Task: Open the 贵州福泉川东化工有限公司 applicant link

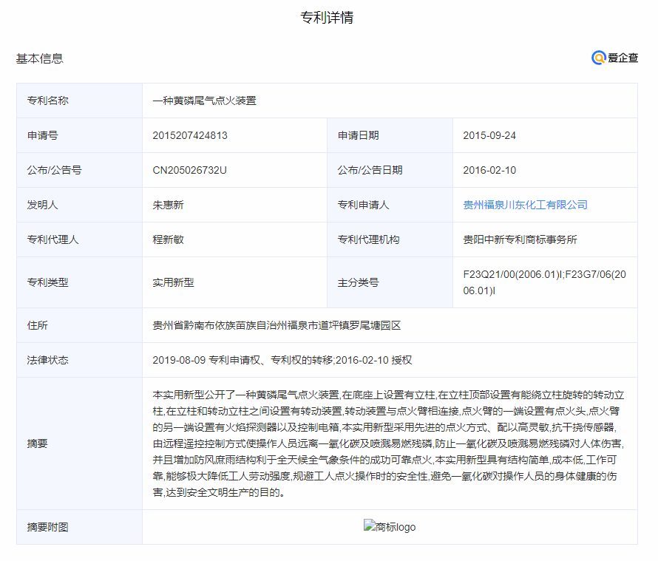Action: point(525,205)
